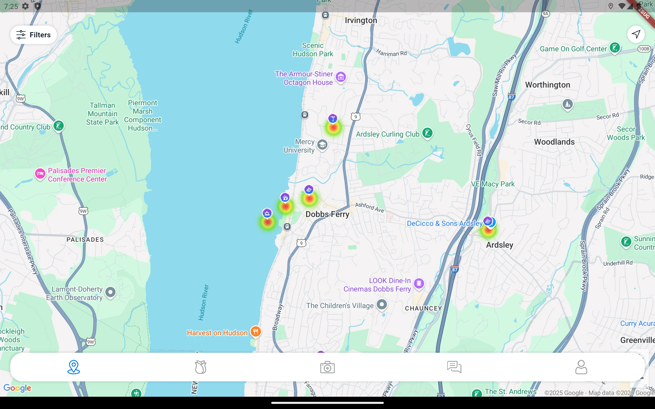Click the DeCicco & Sons Ardsley label

click(444, 223)
